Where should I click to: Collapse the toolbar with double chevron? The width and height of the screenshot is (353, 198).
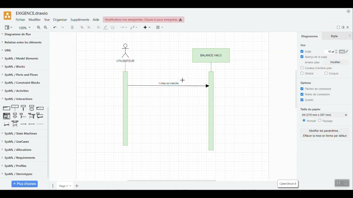348,28
